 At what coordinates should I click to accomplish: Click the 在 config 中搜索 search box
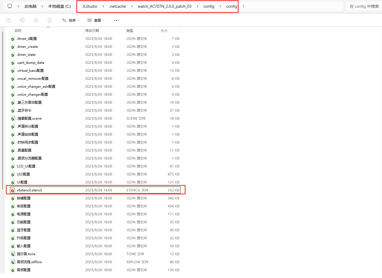tap(364, 6)
